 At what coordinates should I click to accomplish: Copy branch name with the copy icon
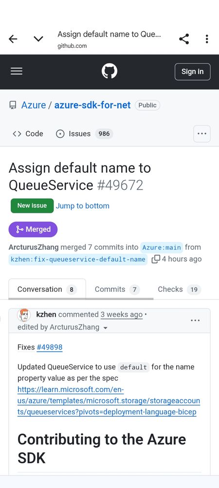(x=156, y=259)
